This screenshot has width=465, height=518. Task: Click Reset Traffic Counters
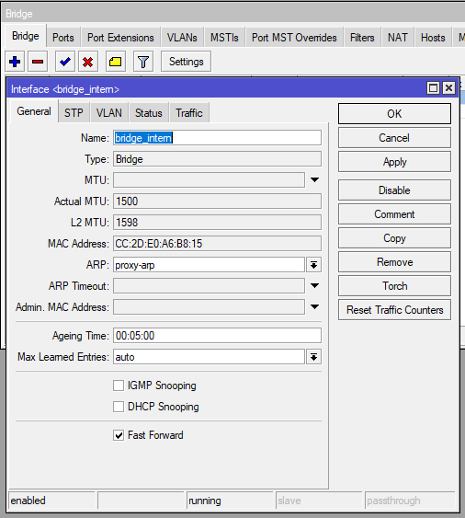pos(394,310)
